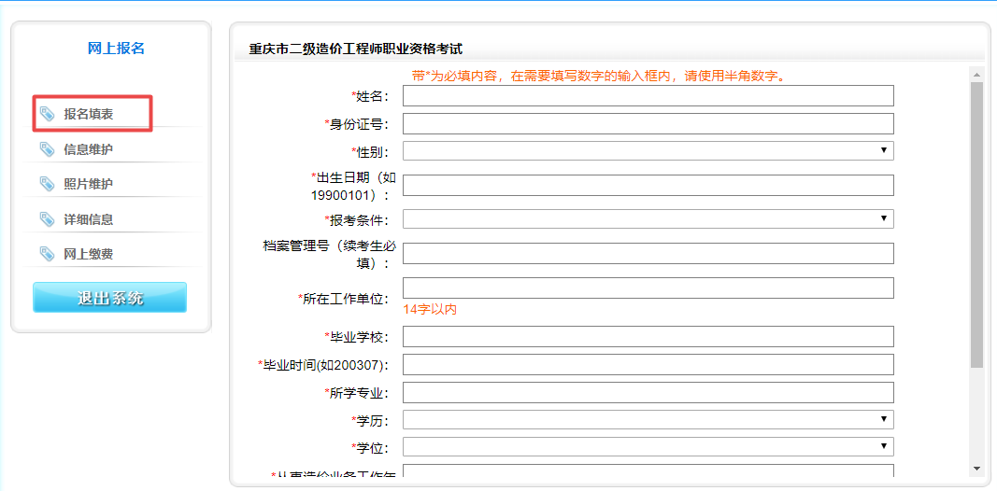Expand the 性别 dropdown

pos(648,151)
